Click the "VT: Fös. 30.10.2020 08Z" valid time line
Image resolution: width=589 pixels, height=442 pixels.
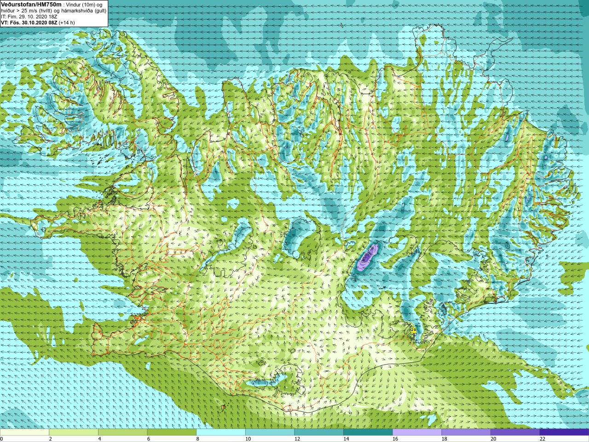click(29, 23)
